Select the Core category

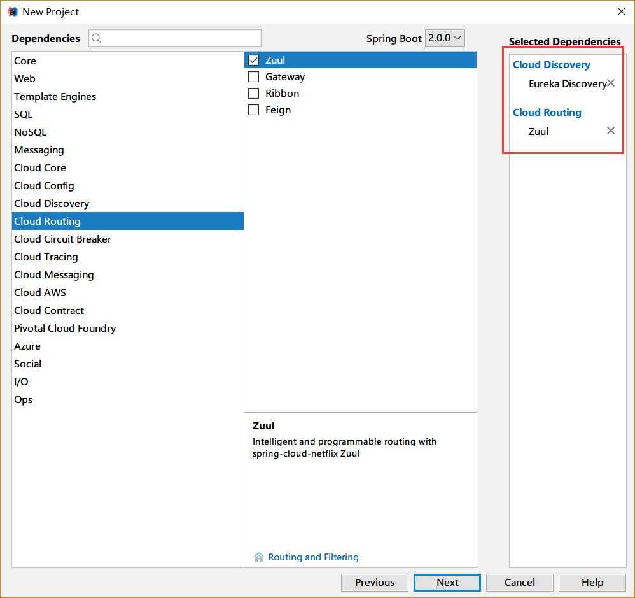click(x=127, y=61)
